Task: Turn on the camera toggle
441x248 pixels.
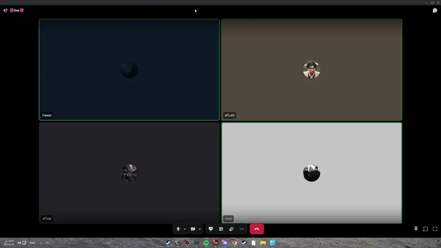Action: click(x=193, y=229)
